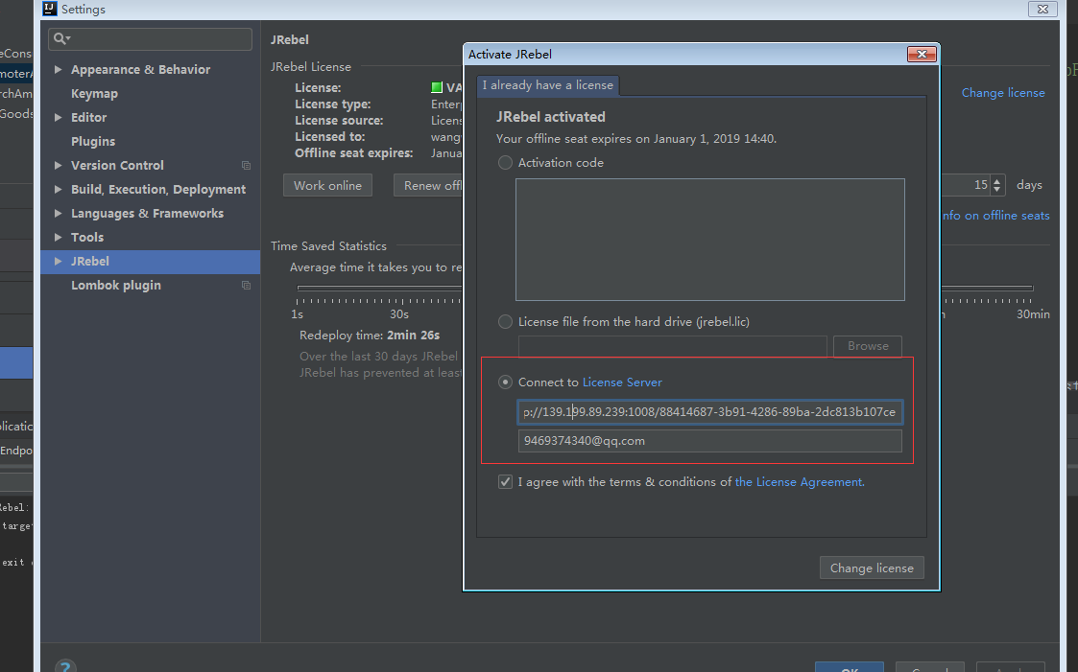Expand the Appearance & Behavior tree node
The image size is (1078, 672).
[x=59, y=70]
